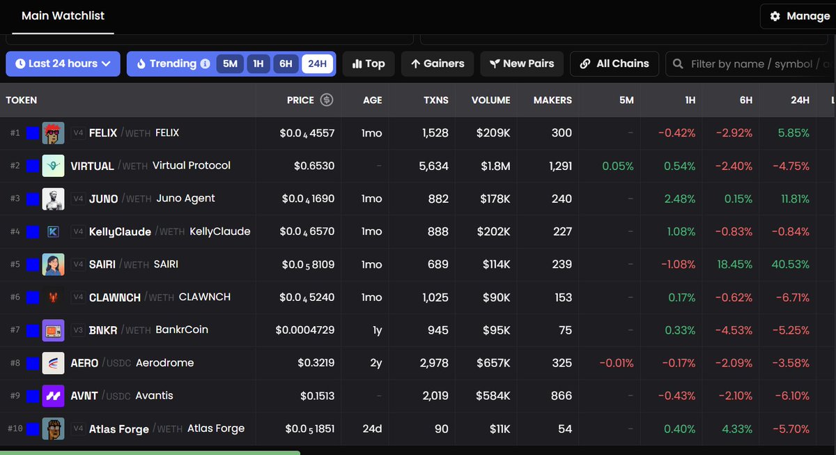Click the blue chain square in VIRTUAL row

click(x=32, y=166)
